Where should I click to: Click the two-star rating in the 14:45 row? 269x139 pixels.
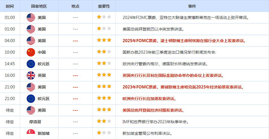[x=104, y=63]
